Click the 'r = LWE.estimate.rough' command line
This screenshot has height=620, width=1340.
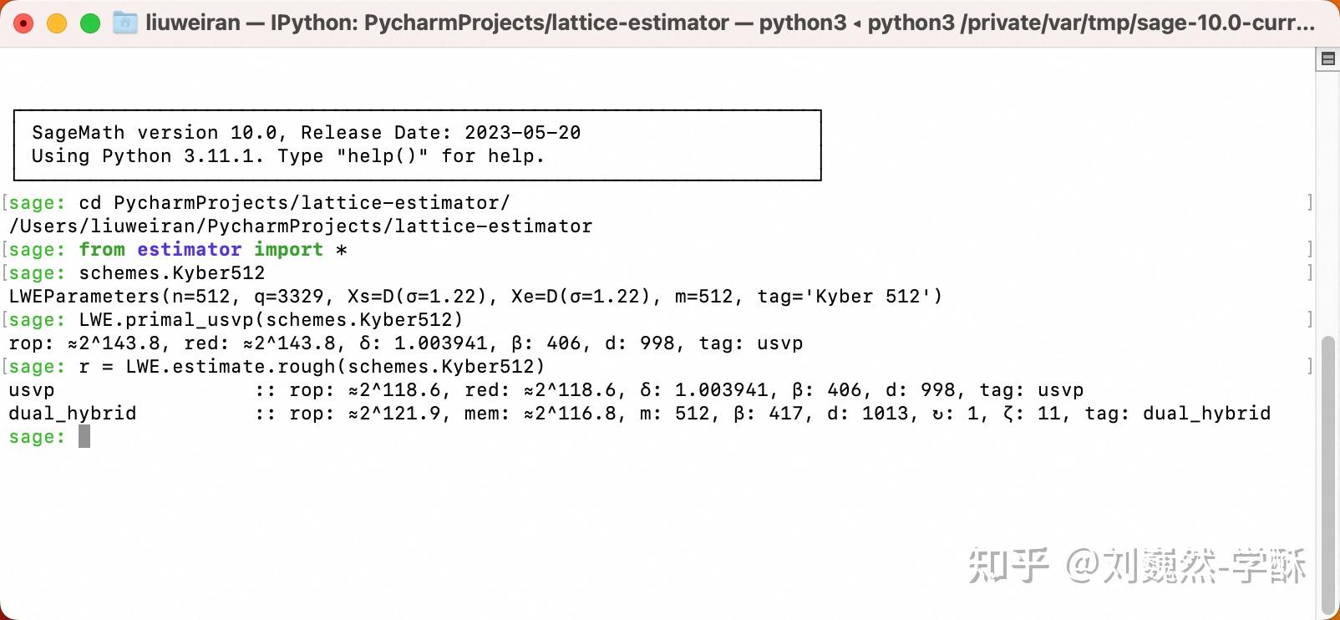pos(312,367)
